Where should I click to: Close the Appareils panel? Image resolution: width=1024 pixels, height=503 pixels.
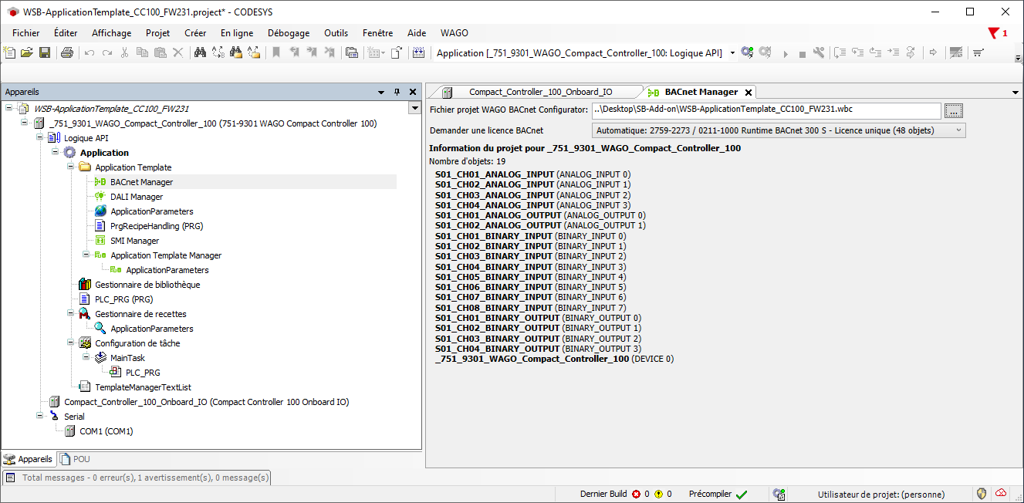click(413, 92)
